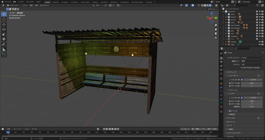
Task: Select the Scale tool
Action: point(4,34)
